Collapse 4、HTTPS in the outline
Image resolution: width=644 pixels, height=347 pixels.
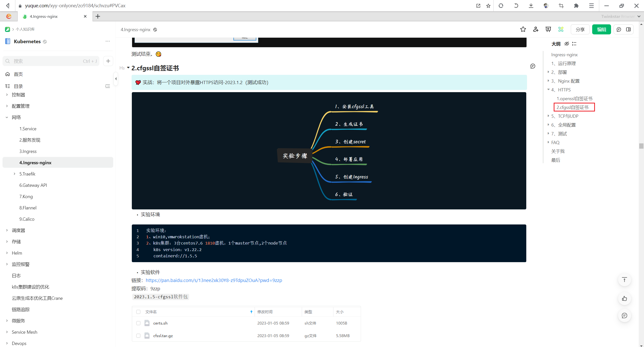point(548,89)
